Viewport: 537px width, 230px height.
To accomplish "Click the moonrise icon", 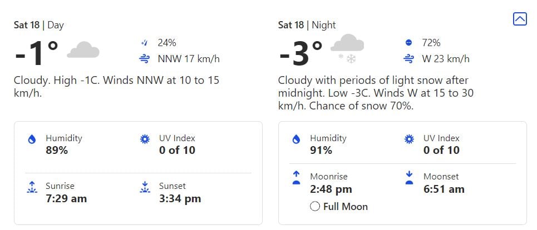I will [296, 178].
